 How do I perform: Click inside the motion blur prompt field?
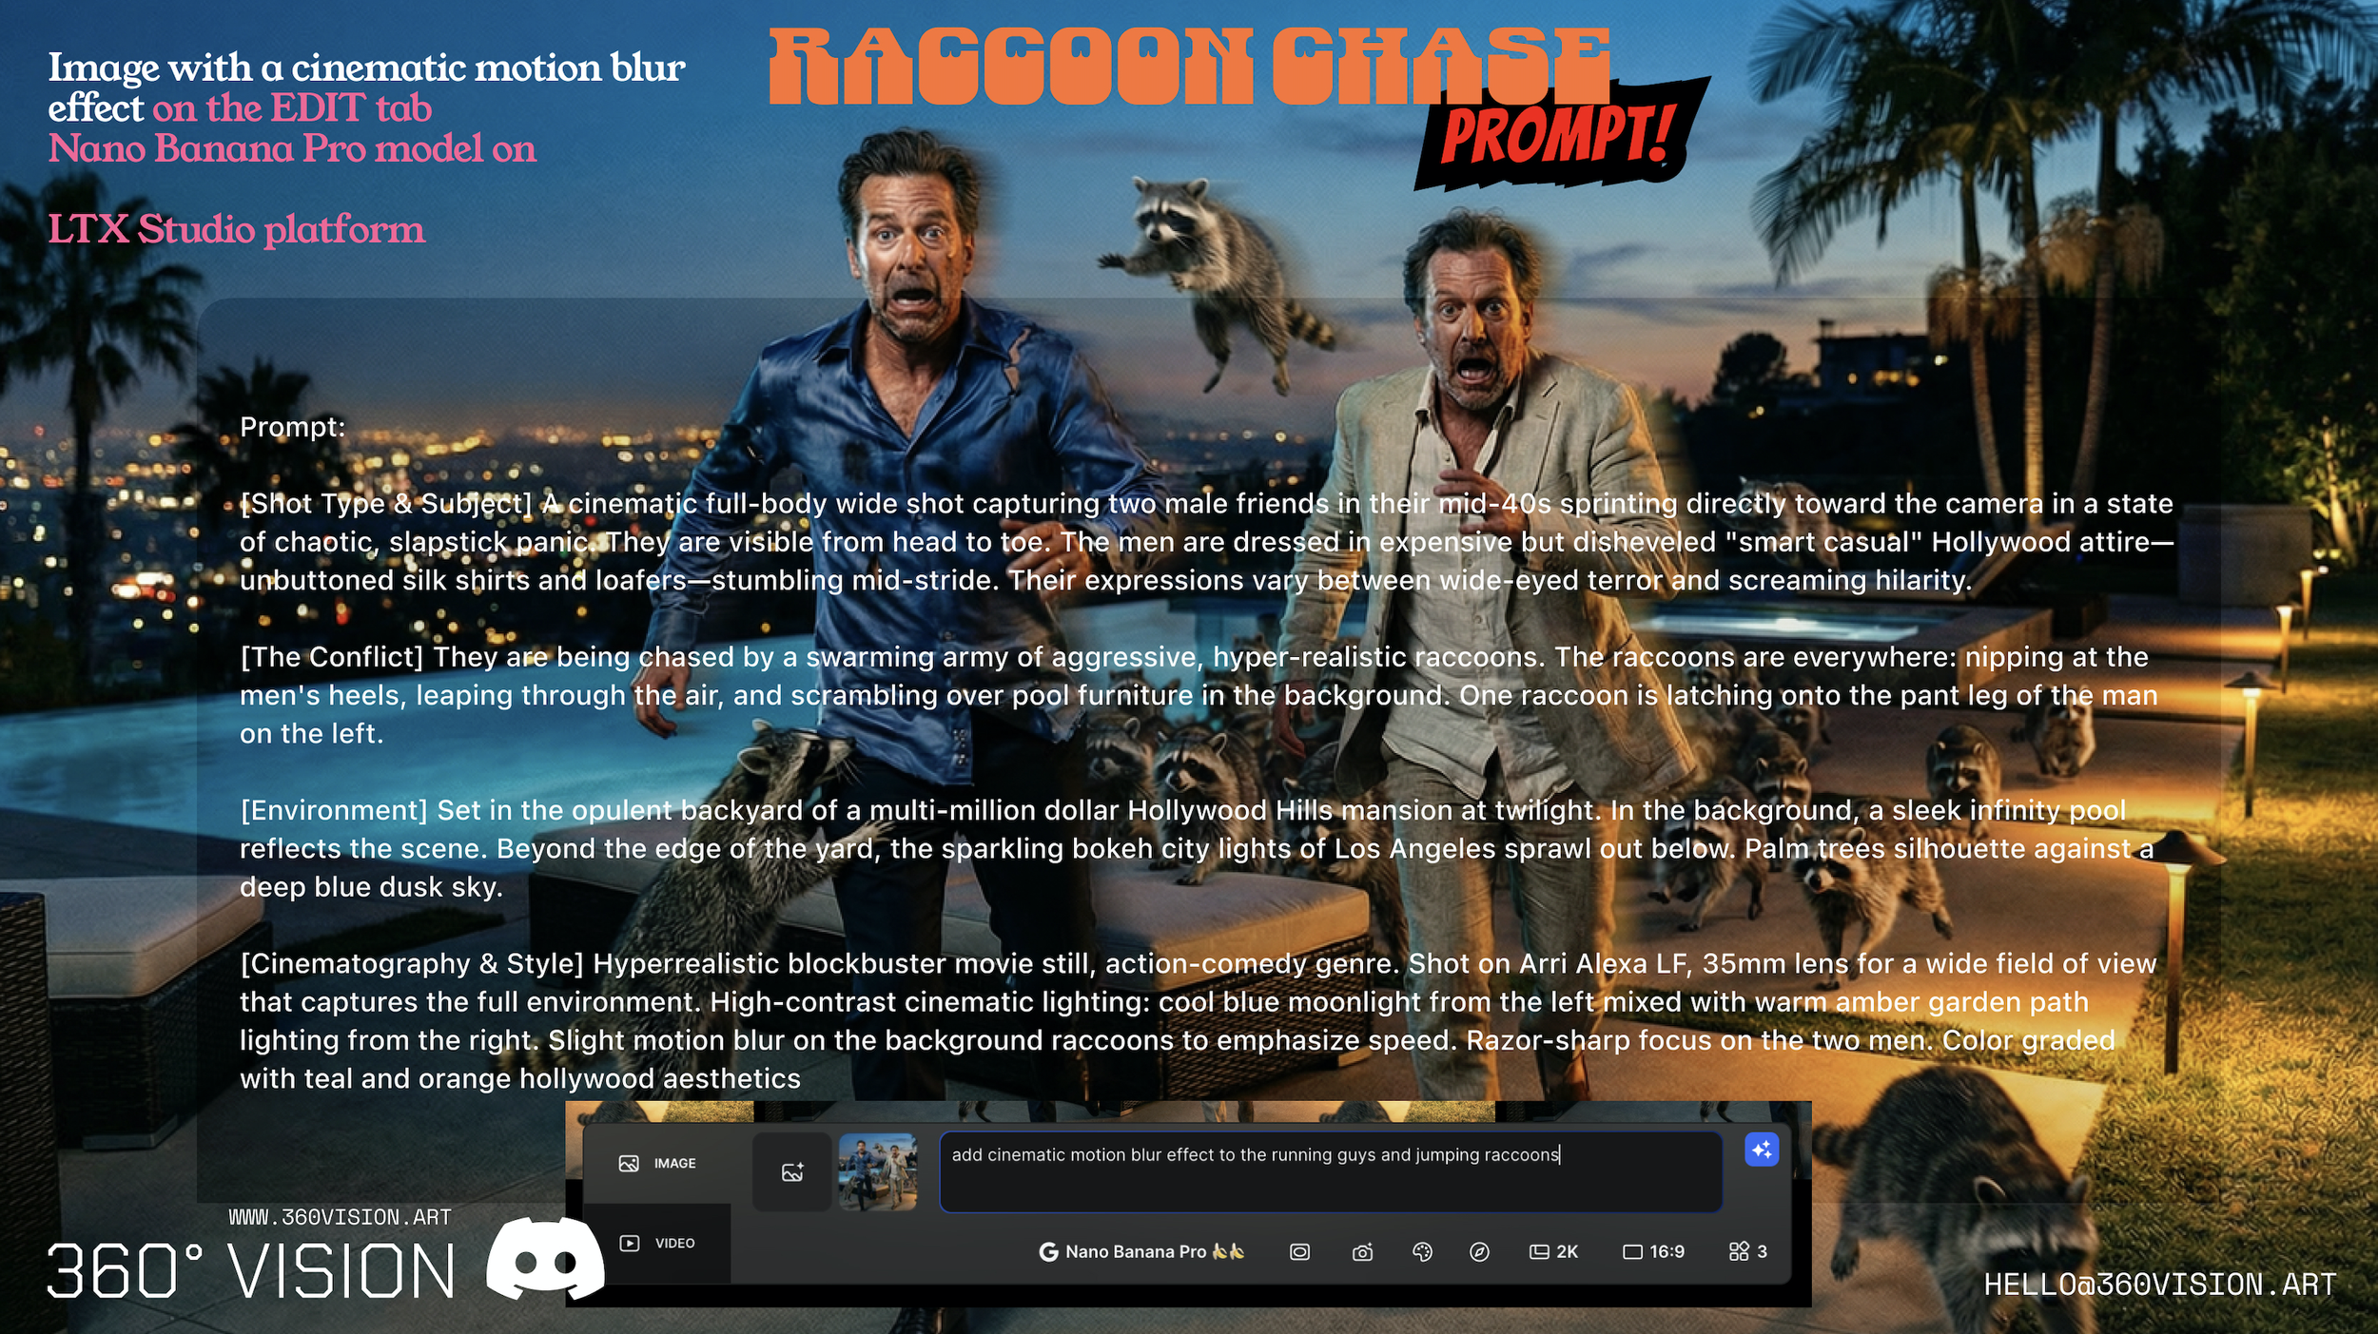1330,1174
